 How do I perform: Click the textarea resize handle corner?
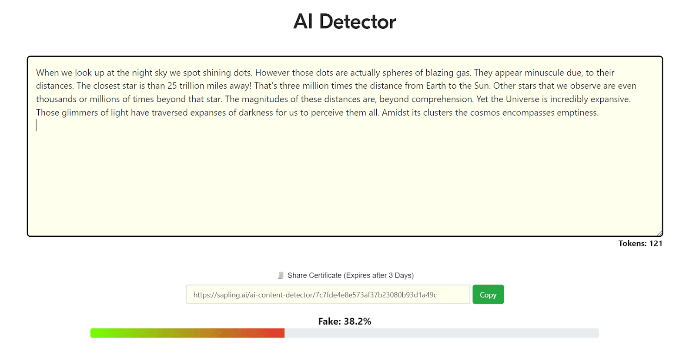click(x=659, y=233)
